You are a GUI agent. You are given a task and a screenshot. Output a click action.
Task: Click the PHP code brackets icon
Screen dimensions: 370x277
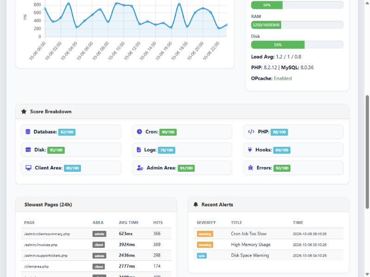[x=251, y=132]
